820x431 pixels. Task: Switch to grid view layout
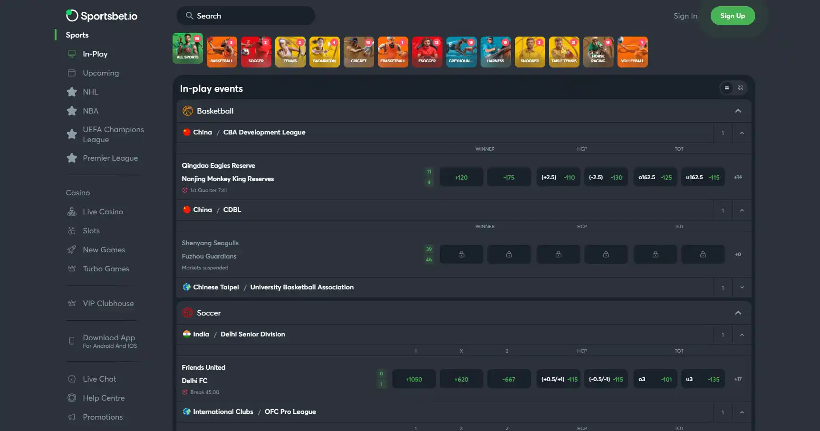pyautogui.click(x=740, y=88)
